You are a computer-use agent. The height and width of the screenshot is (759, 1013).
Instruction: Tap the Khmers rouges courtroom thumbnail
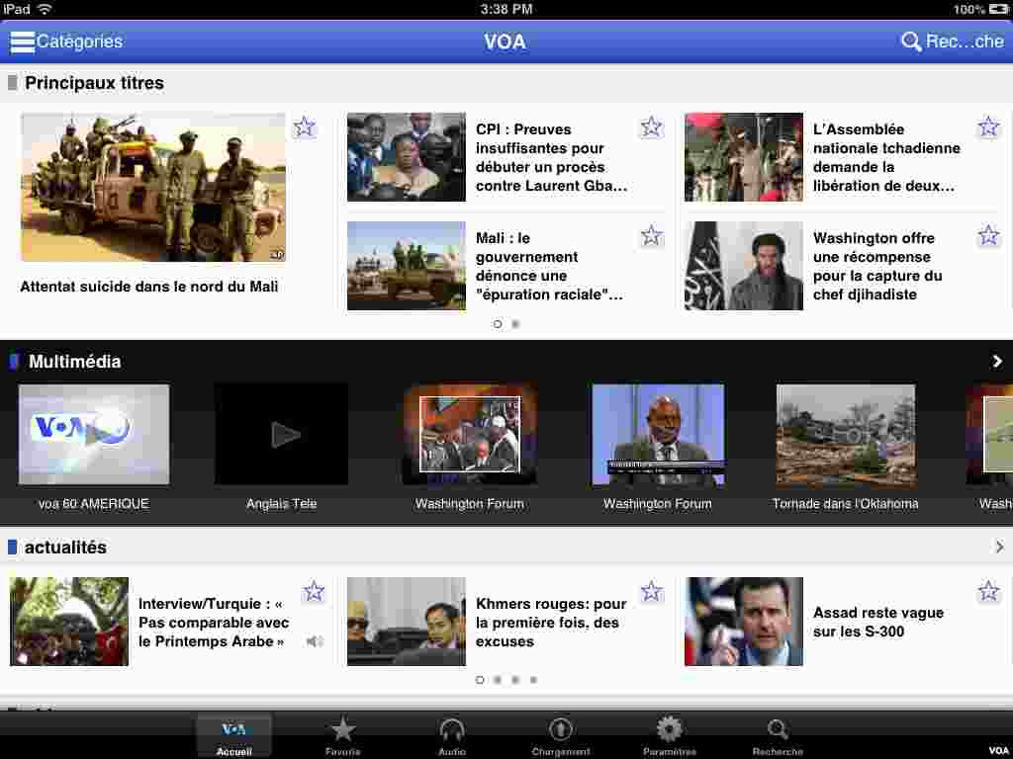[x=407, y=622]
